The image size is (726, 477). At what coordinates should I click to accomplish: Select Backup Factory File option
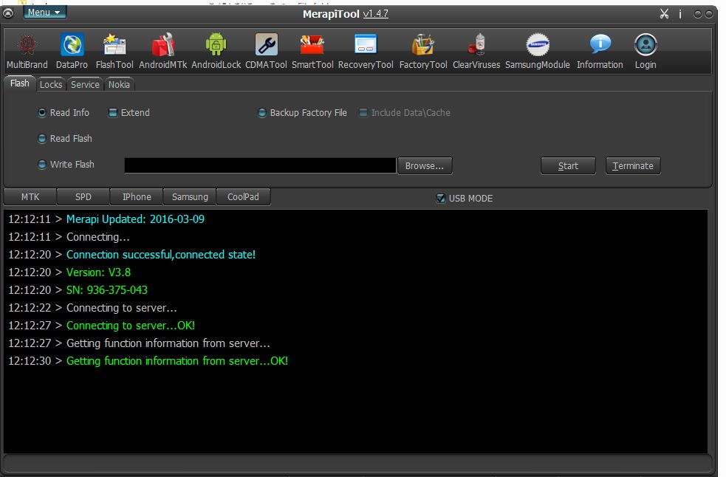[302, 112]
